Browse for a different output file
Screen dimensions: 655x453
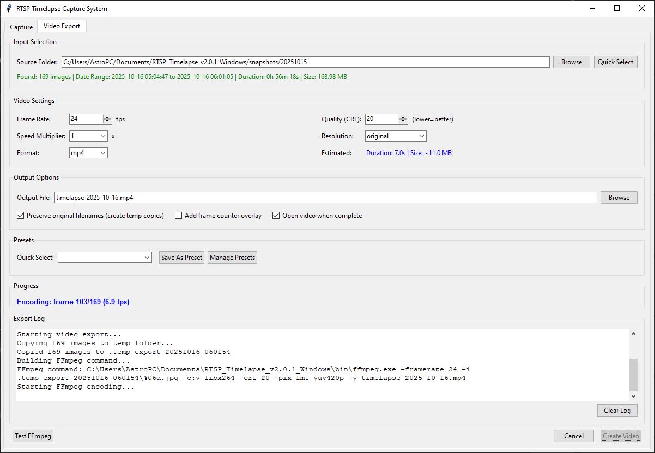(618, 197)
